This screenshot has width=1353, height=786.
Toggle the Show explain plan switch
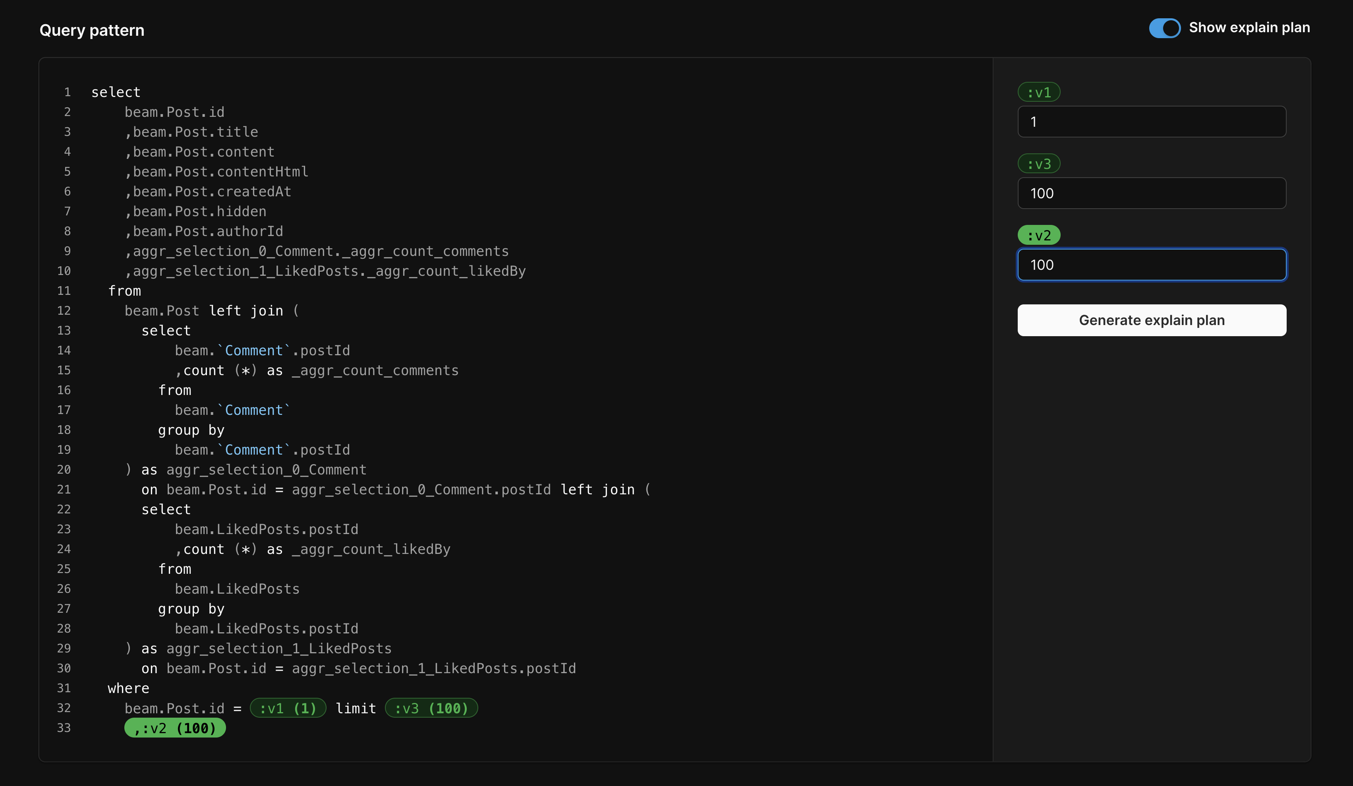[x=1164, y=28]
